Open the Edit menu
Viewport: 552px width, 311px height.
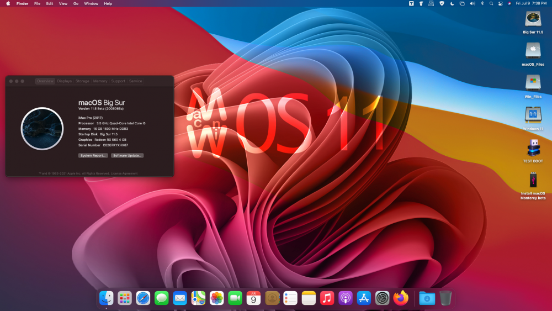(50, 3)
